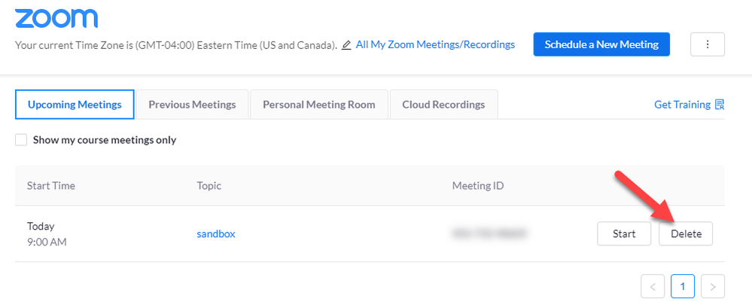Open the sandbox meeting topic link
Image resolution: width=752 pixels, height=308 pixels.
pos(216,233)
